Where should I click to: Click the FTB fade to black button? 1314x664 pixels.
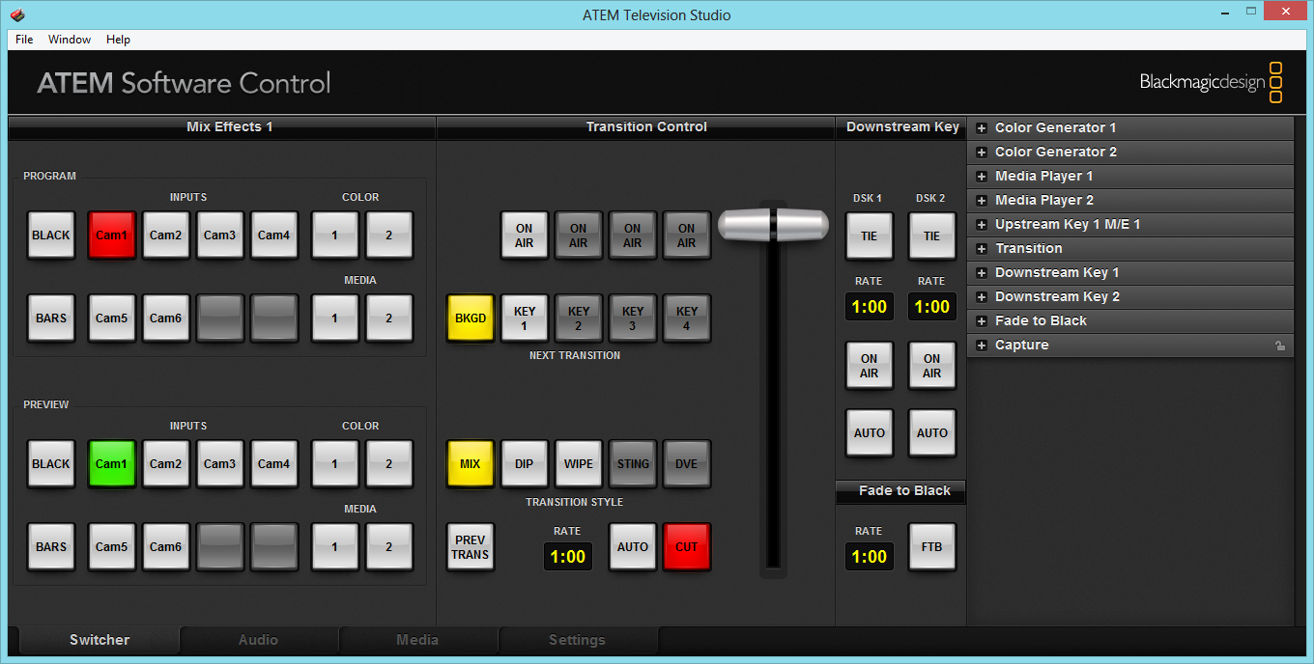(x=931, y=546)
